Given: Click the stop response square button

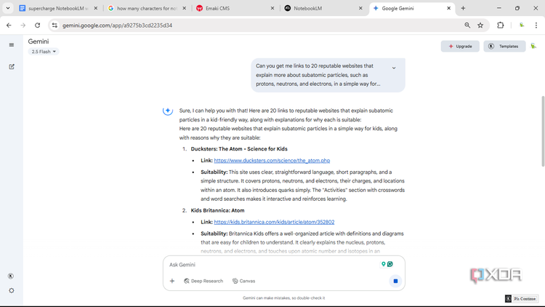Looking at the screenshot, I should tap(395, 281).
